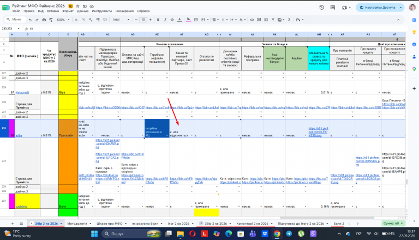Switch to Методологія sheet tab
This screenshot has height=240, width=419.
point(77,224)
